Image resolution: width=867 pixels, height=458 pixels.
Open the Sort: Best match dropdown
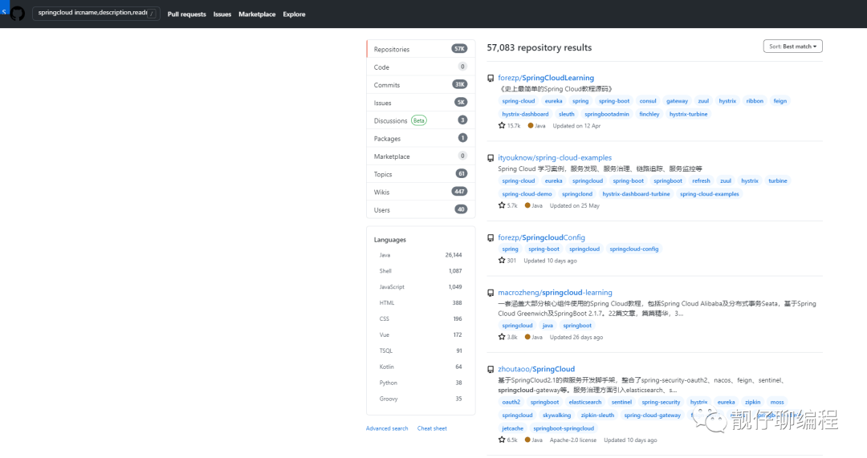point(792,47)
